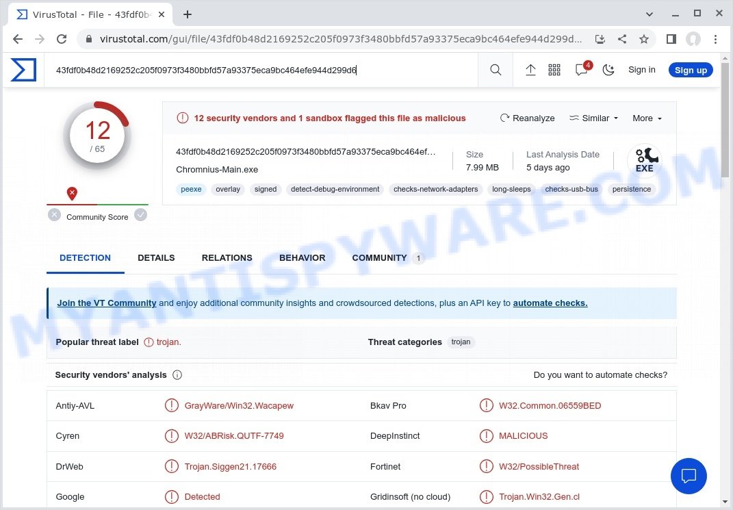The image size is (733, 510).
Task: Click the site lock icon
Action: (89, 39)
